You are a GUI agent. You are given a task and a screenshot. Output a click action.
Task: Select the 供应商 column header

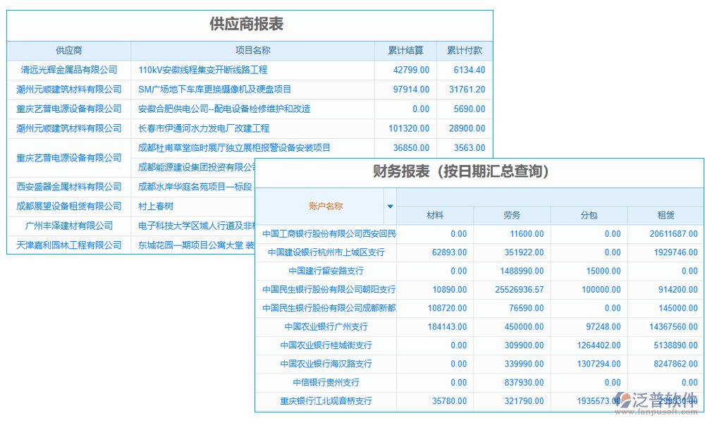coord(68,51)
